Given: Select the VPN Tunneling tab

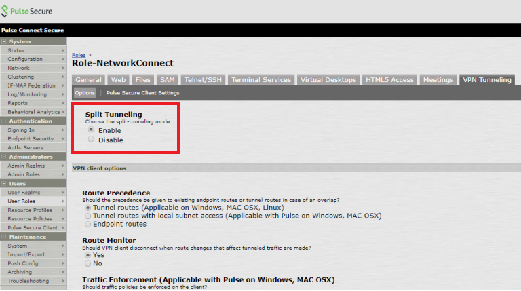Looking at the screenshot, I should tap(487, 80).
